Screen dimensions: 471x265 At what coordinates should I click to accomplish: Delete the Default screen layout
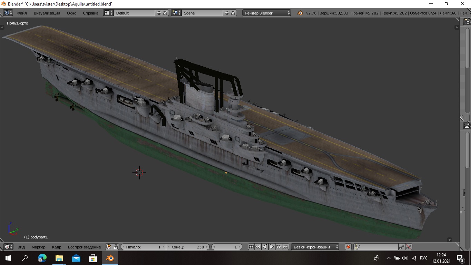(166, 13)
